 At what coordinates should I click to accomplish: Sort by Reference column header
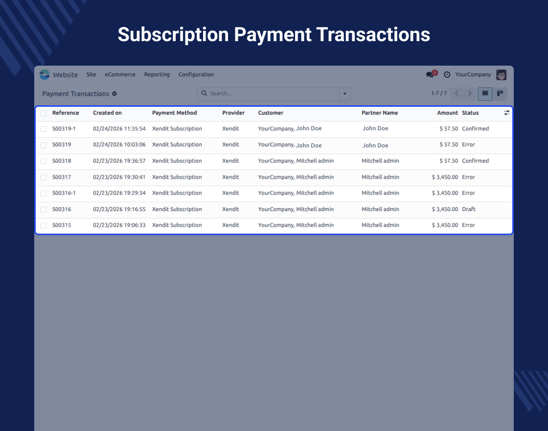coord(66,113)
